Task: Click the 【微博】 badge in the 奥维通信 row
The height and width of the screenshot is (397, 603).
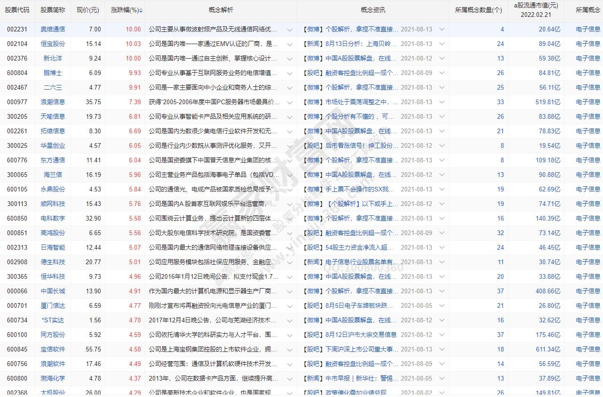Action: tap(312, 29)
